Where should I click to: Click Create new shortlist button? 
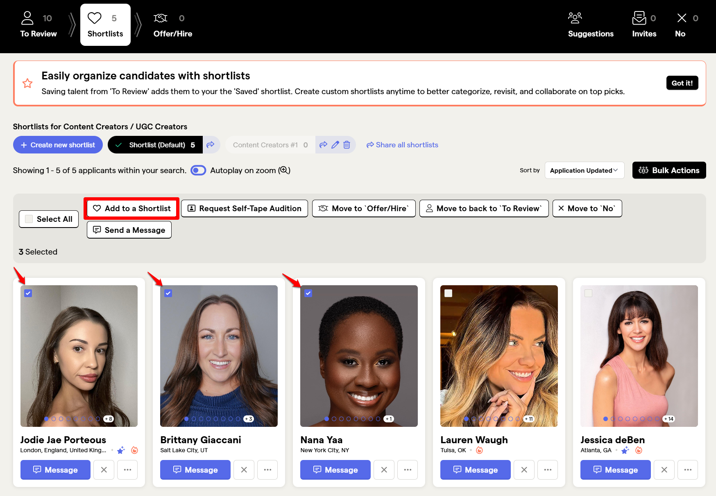pyautogui.click(x=58, y=145)
